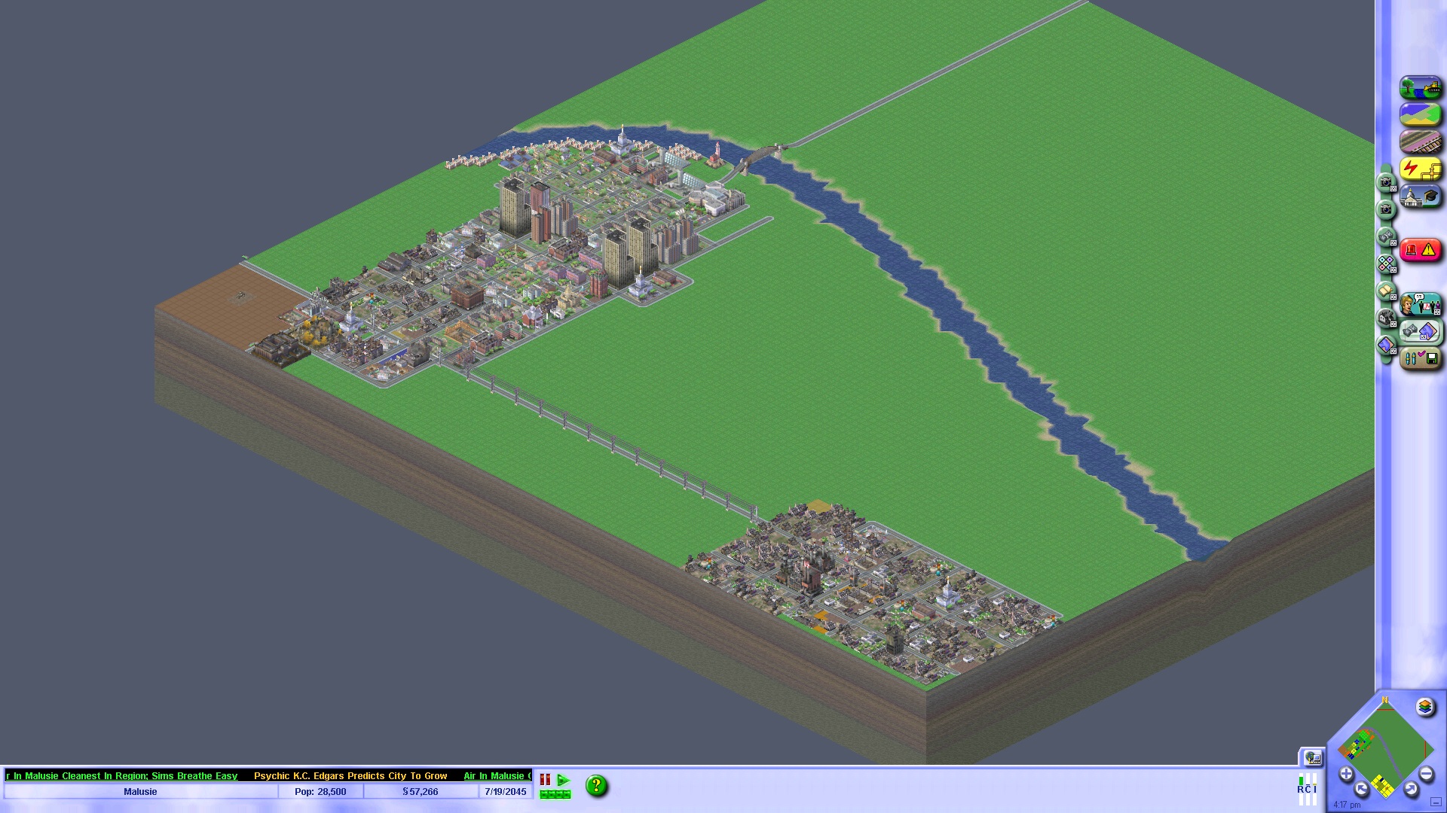Open preferences and save options button

tap(1421, 358)
